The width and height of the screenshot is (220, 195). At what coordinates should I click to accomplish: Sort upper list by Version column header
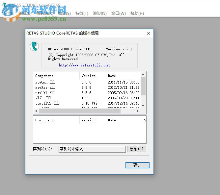click(93, 76)
